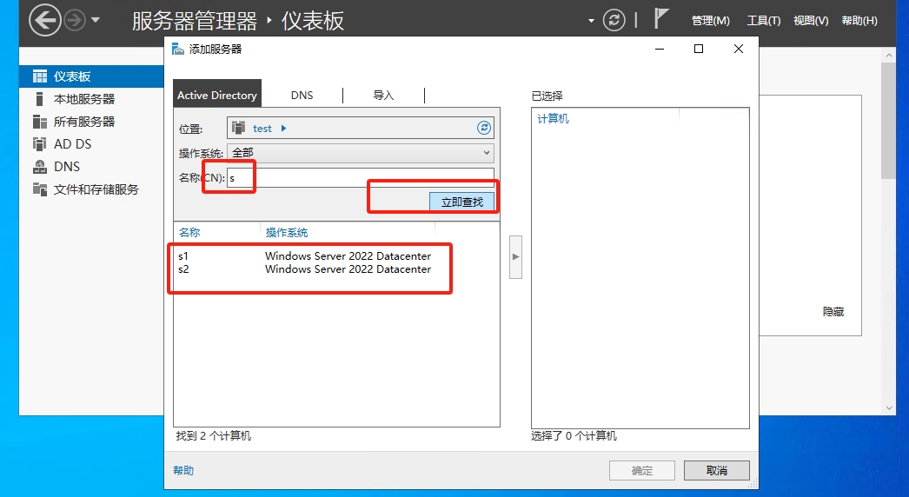Click the test location link
This screenshot has width=909, height=497.
tap(262, 129)
